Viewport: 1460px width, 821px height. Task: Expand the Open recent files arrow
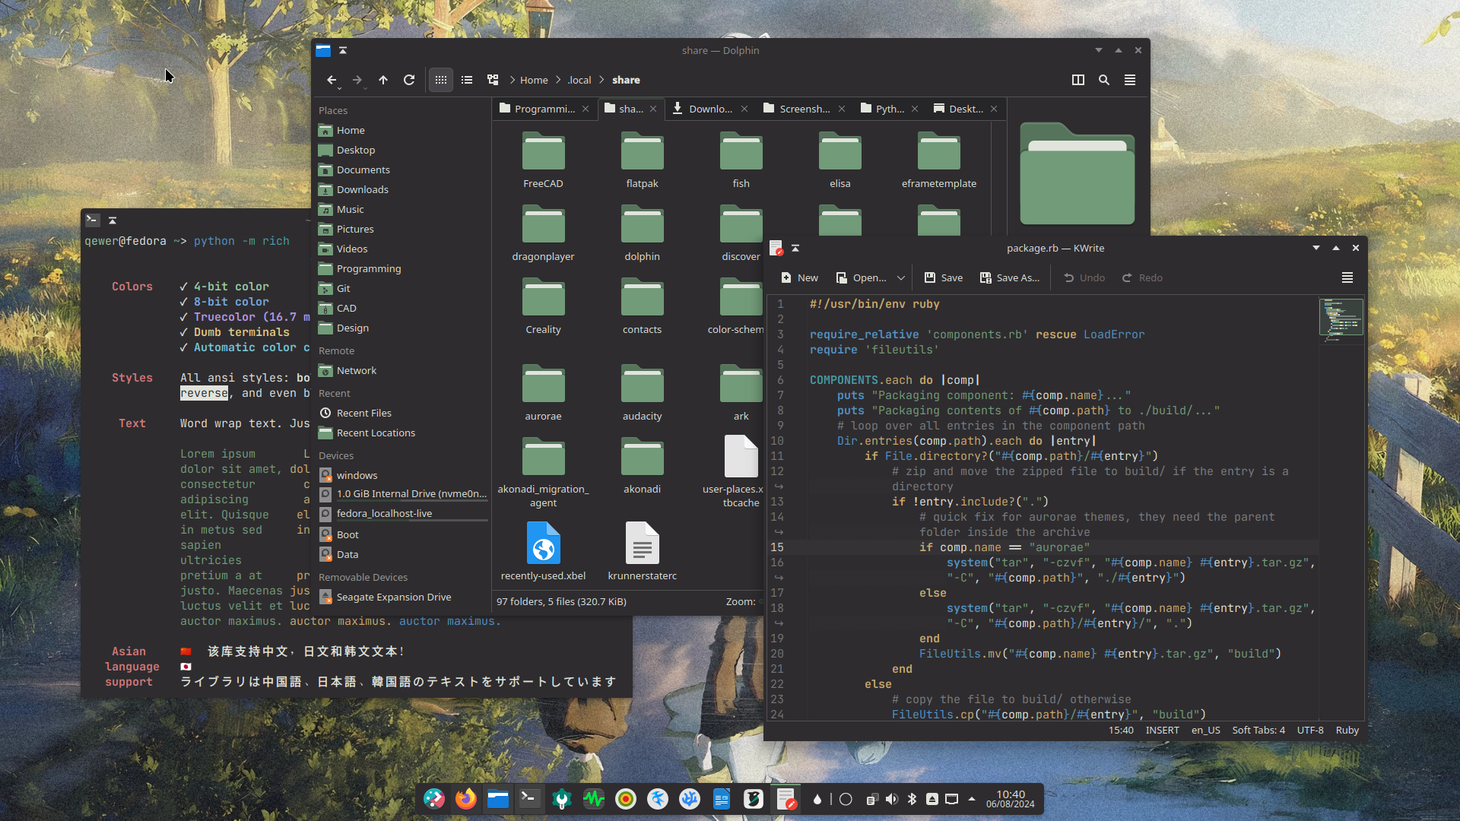click(x=901, y=278)
